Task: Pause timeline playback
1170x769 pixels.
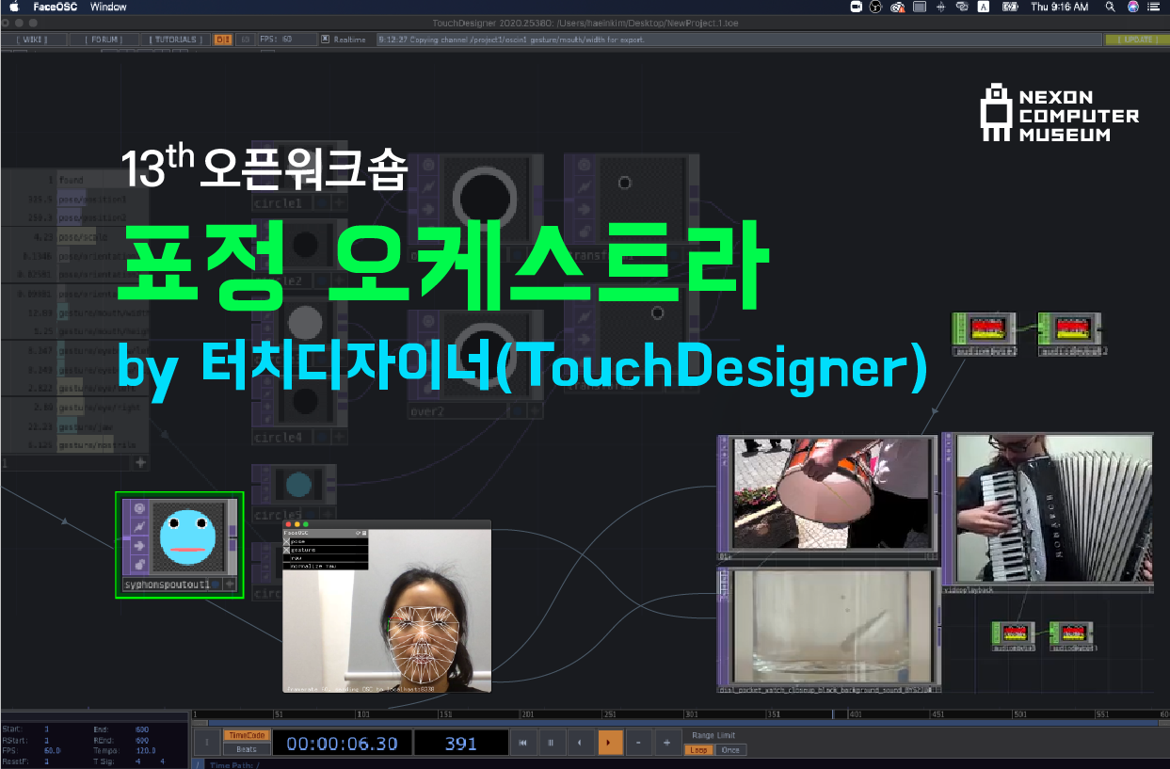Action: point(551,744)
